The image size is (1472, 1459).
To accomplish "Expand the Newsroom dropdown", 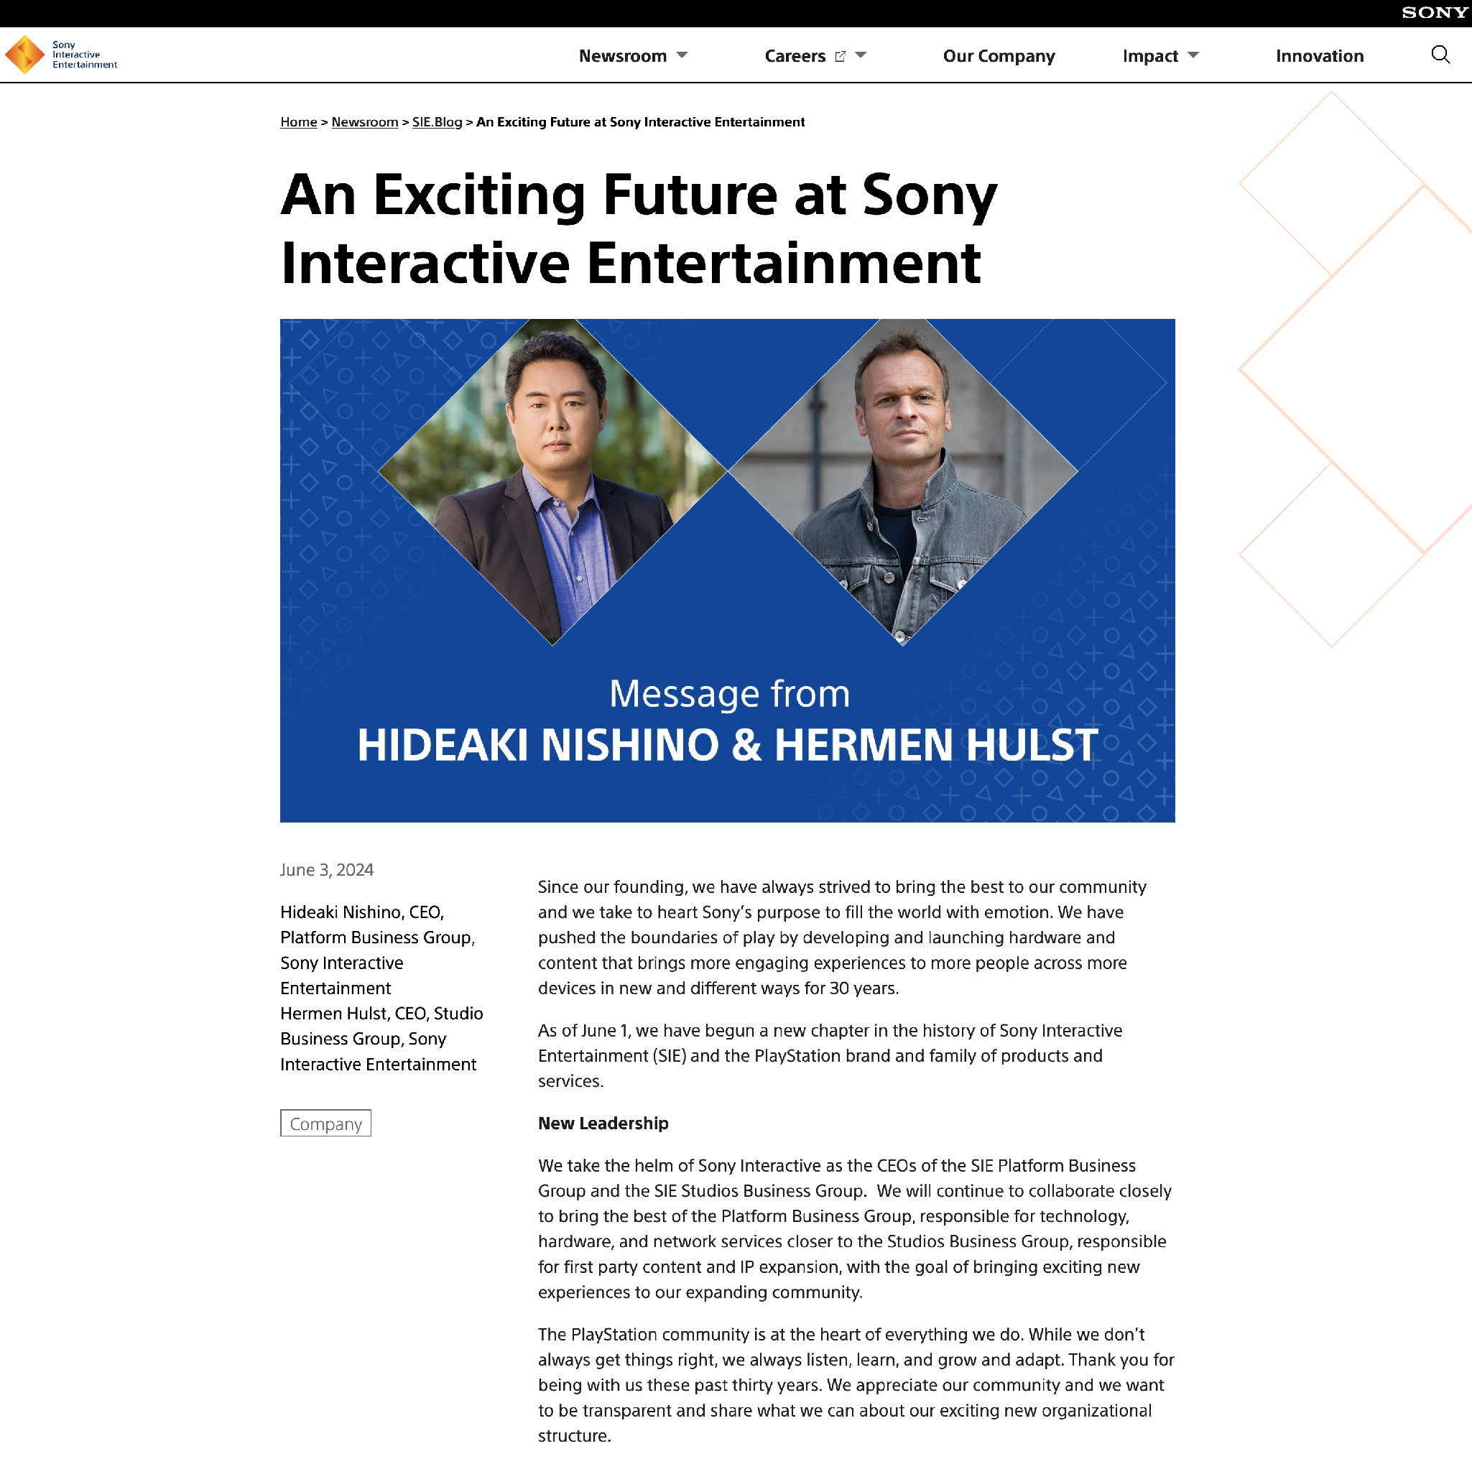I will pyautogui.click(x=682, y=55).
